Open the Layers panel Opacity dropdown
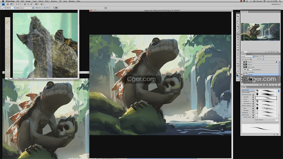The height and width of the screenshot is (159, 283). (x=263, y=57)
